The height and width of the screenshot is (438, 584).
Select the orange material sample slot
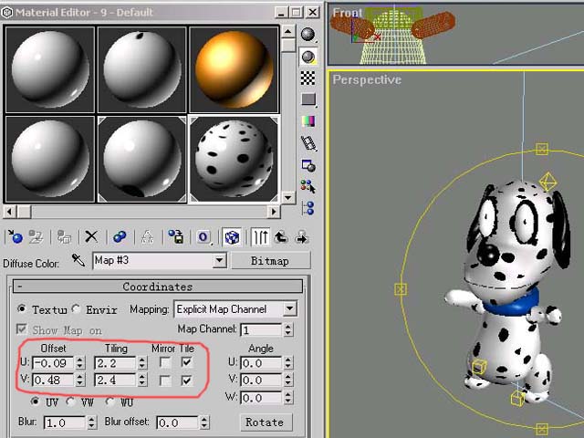(234, 69)
